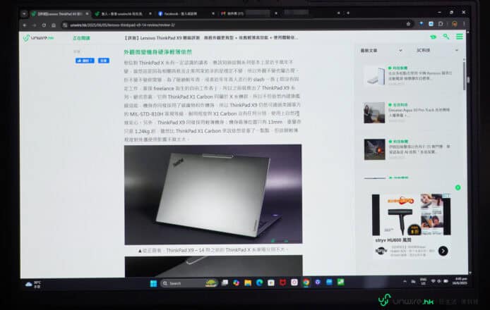
Task: Show hidden system tray icons
Action: [x=405, y=281]
